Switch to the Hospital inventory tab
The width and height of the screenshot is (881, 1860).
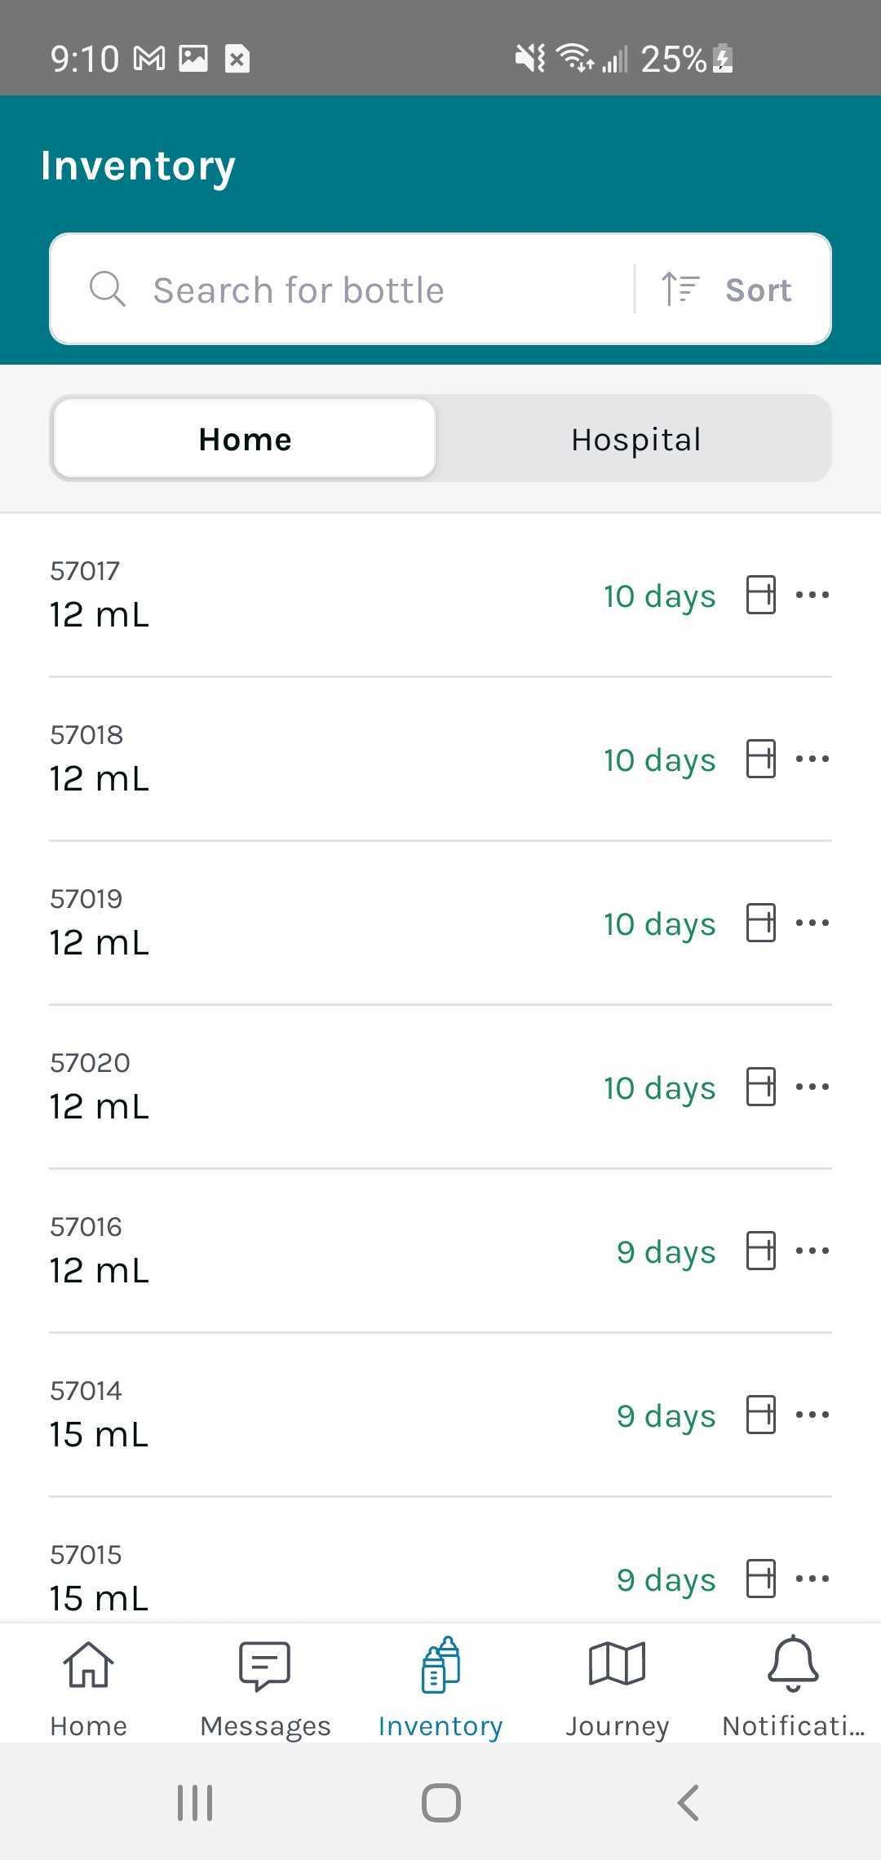click(636, 439)
